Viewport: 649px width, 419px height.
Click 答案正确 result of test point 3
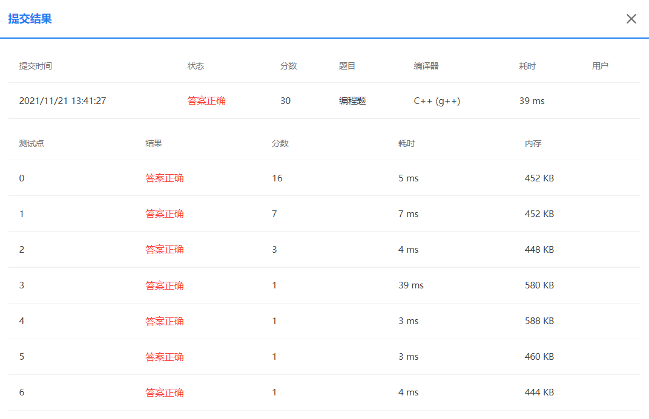(x=165, y=285)
